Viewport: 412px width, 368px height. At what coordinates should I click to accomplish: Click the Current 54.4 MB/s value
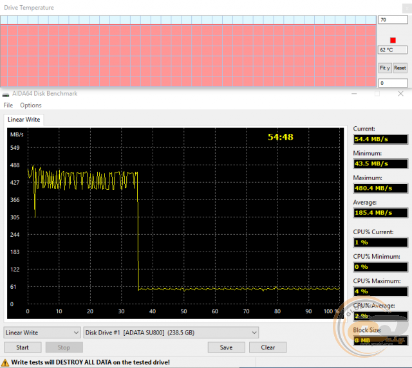(380, 139)
